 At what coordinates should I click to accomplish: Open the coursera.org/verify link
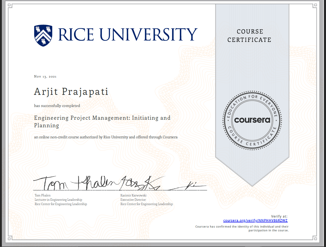255,221
